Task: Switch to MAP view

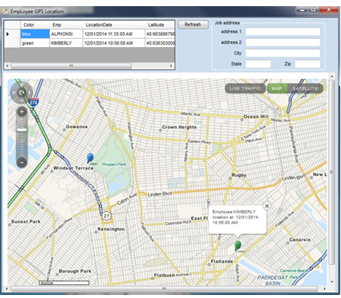Action: (276, 88)
